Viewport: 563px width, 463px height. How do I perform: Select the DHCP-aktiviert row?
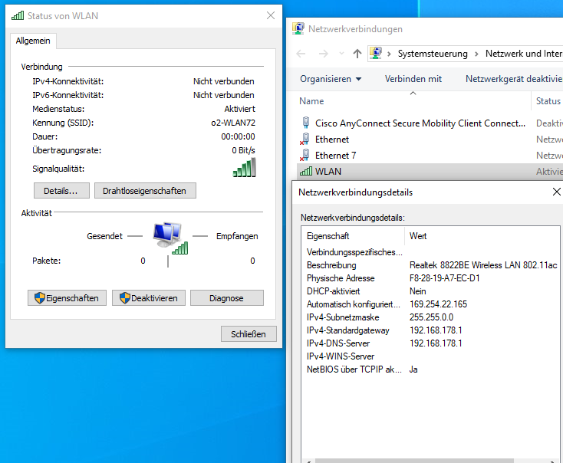[x=430, y=291]
